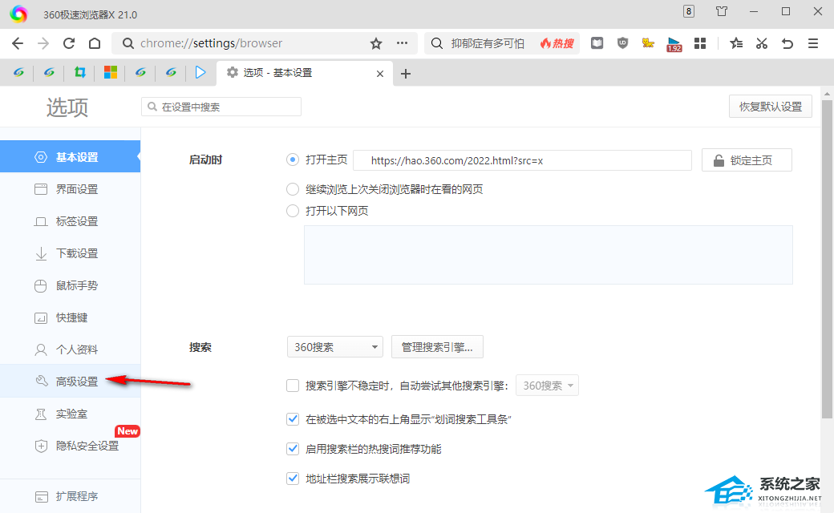This screenshot has width=834, height=513.
Task: Open the uBlock shield extension icon
Action: pyautogui.click(x=622, y=43)
